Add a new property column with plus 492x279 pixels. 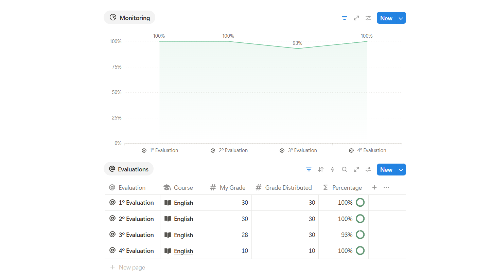[x=374, y=187]
